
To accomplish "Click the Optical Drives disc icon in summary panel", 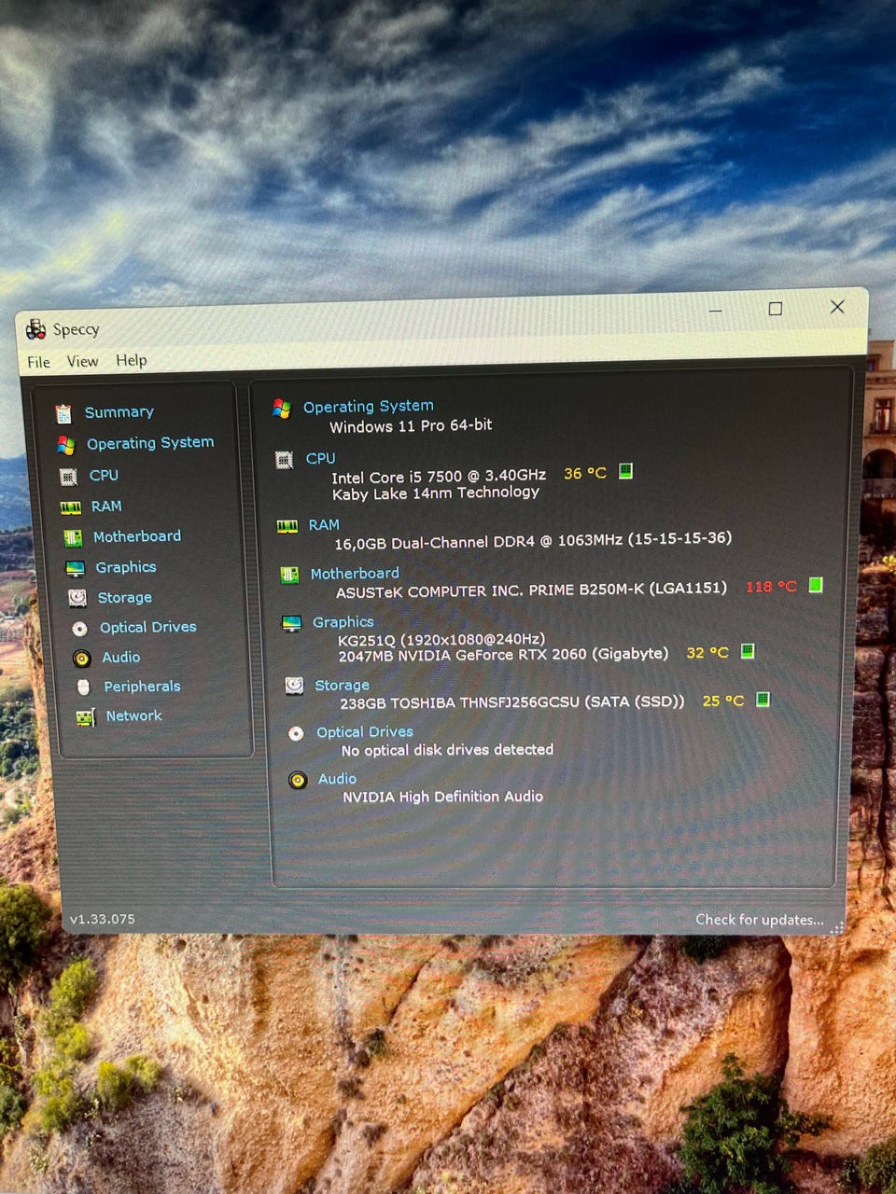I will coord(296,733).
